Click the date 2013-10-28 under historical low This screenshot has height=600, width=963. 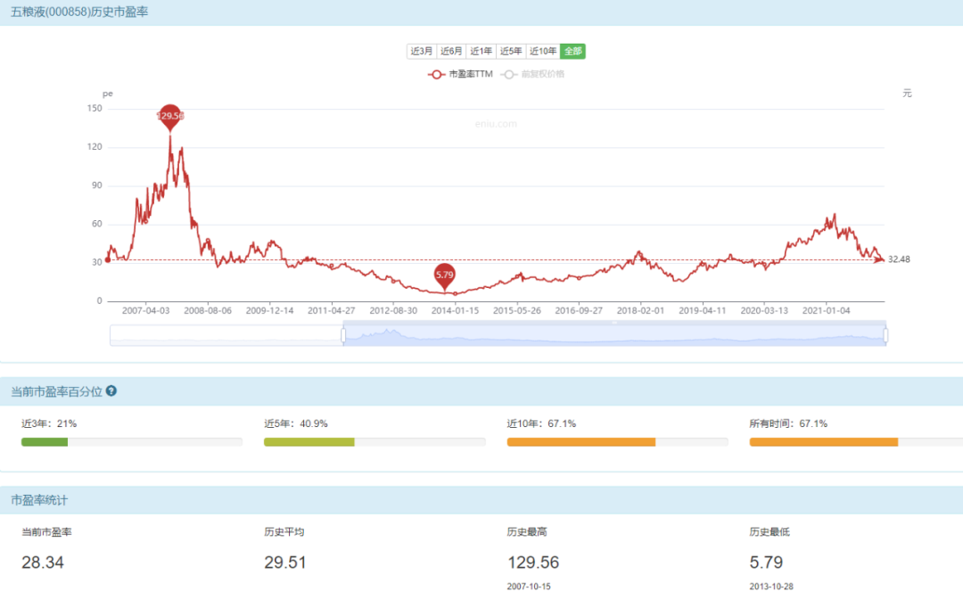[x=770, y=587]
